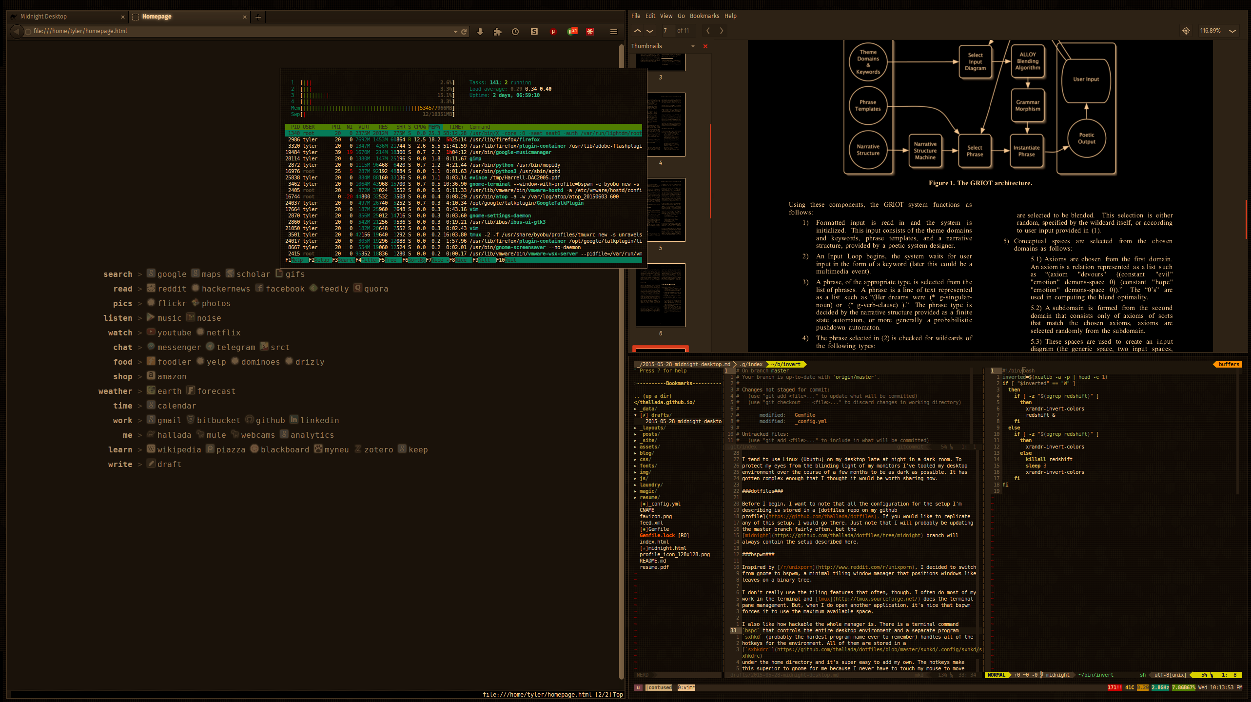Open downloads with the down-arrow toolbar icon
Viewport: 1251px width, 702px height.
tap(480, 31)
